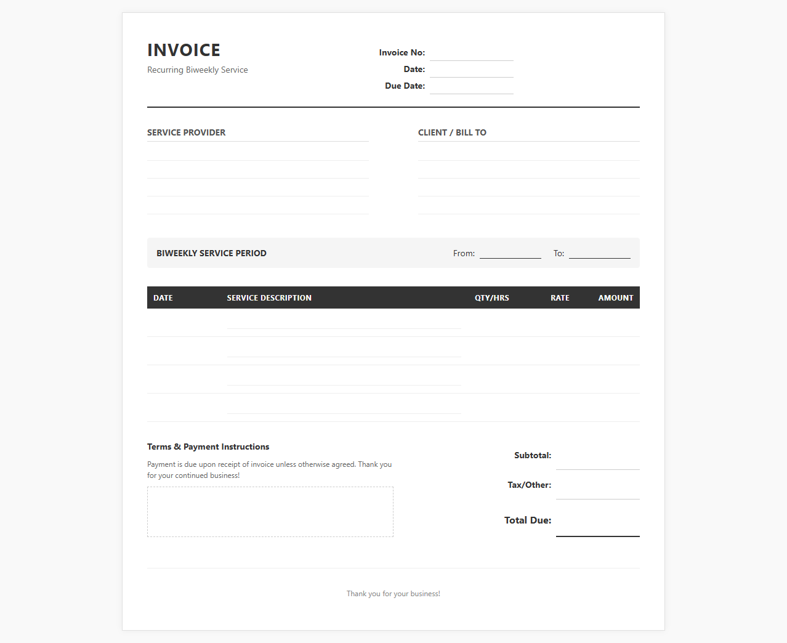
Task: Click the Subtotal amount field
Action: coord(598,456)
